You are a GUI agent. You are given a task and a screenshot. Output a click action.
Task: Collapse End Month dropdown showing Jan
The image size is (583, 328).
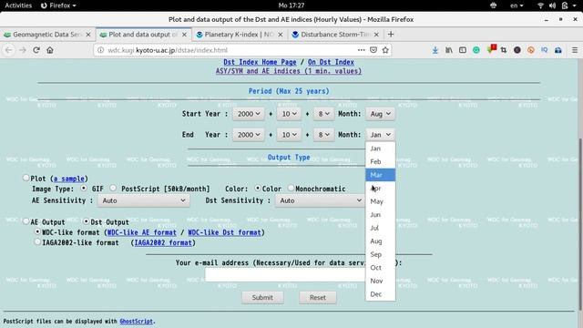[x=380, y=135]
